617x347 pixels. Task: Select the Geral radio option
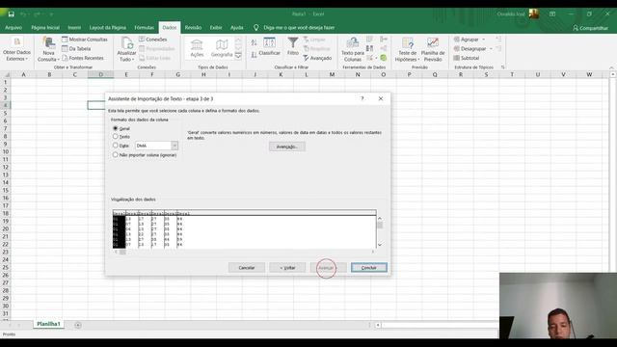point(116,128)
